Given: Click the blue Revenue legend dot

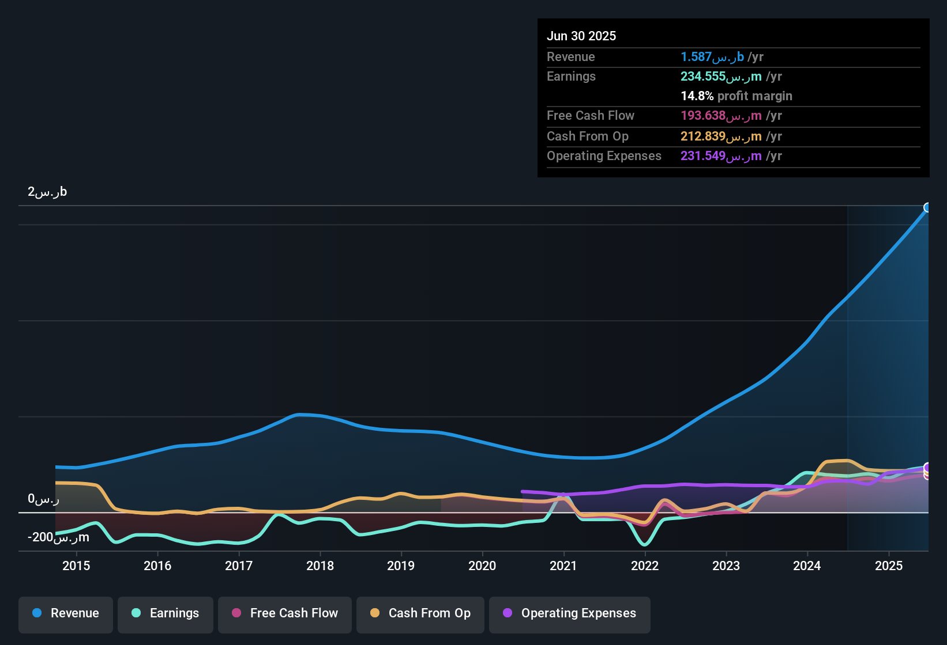Looking at the screenshot, I should point(36,613).
